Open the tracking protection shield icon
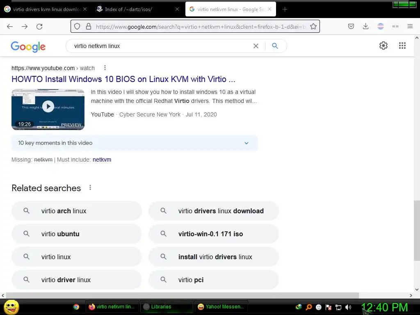This screenshot has height=315, width=420. (77, 26)
